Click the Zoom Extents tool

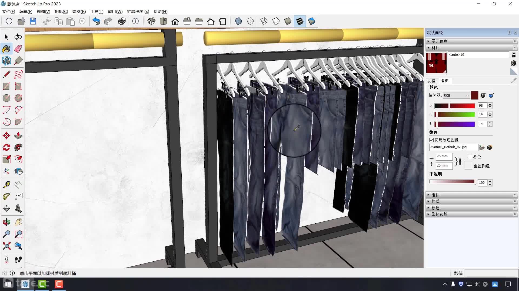click(x=6, y=246)
